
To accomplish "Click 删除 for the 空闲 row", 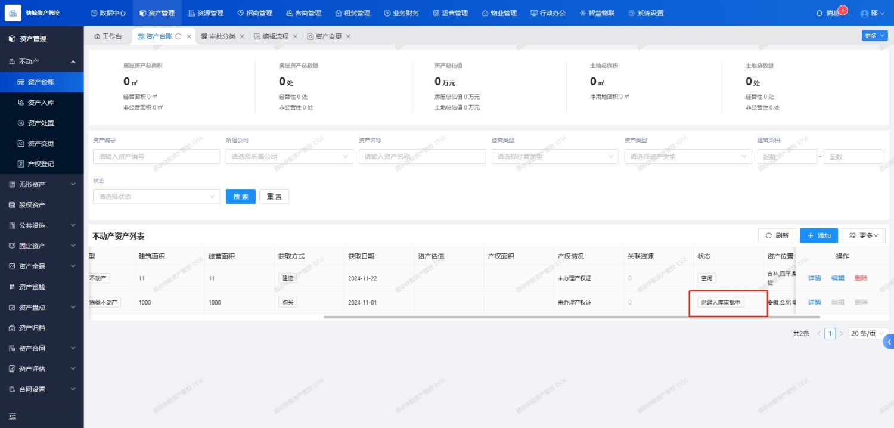I will (x=861, y=278).
